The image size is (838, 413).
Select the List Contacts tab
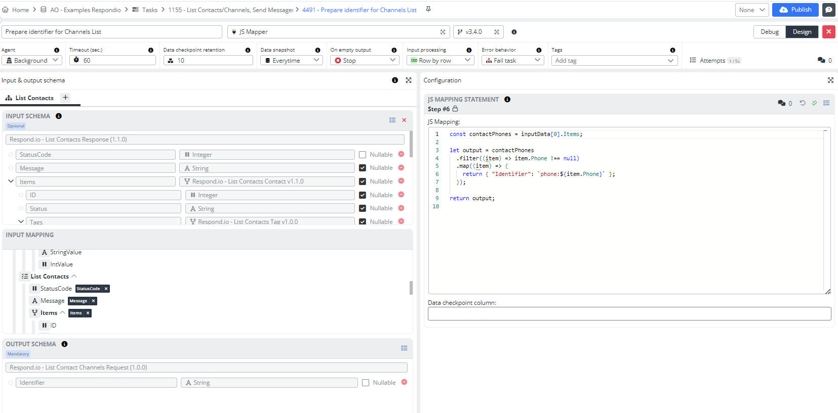click(34, 98)
